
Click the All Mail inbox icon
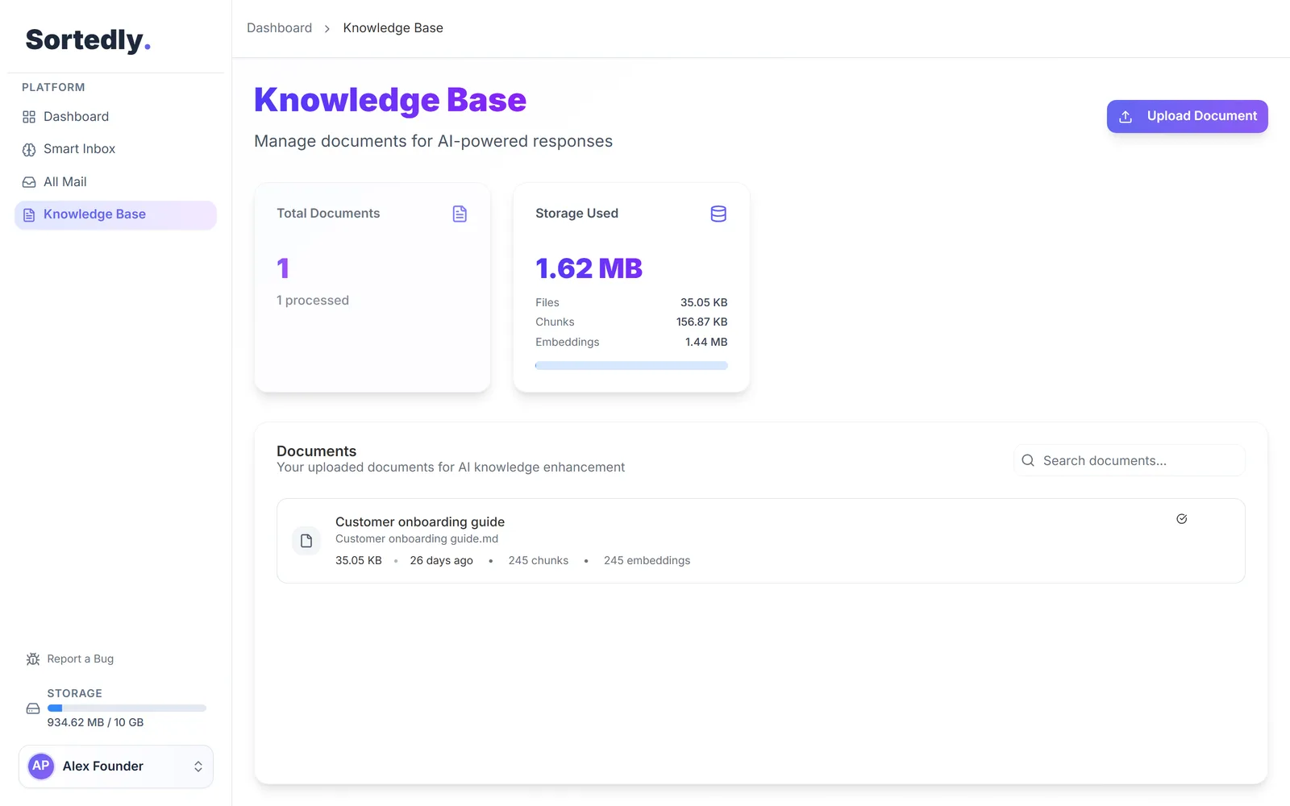coord(29,182)
